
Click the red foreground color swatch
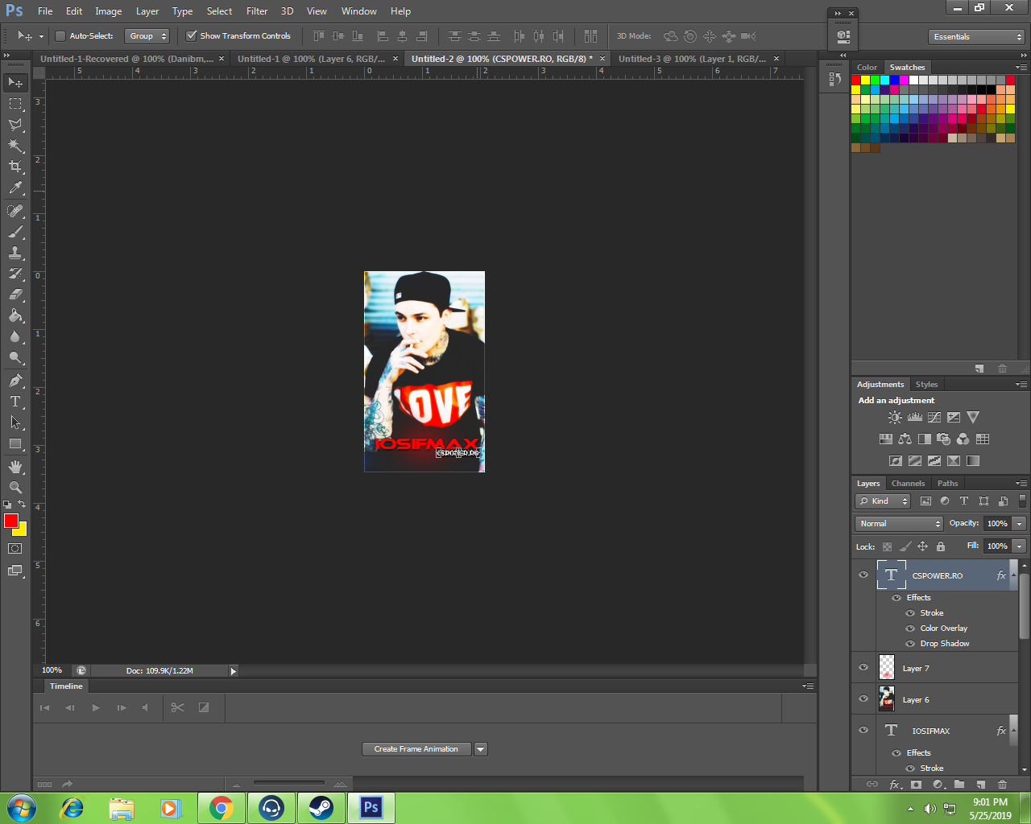10,521
